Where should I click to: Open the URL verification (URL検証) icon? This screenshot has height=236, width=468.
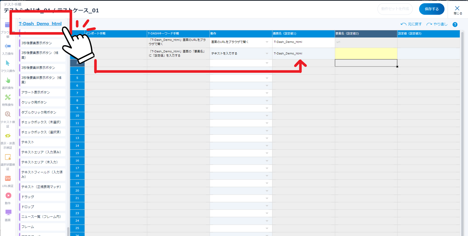(8, 179)
